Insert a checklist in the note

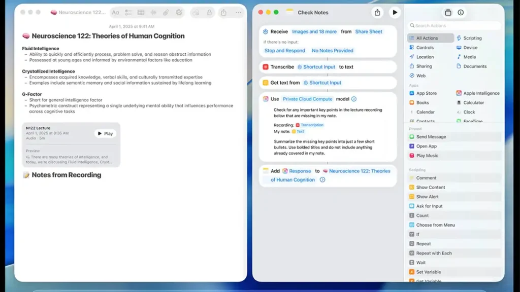pyautogui.click(x=128, y=12)
